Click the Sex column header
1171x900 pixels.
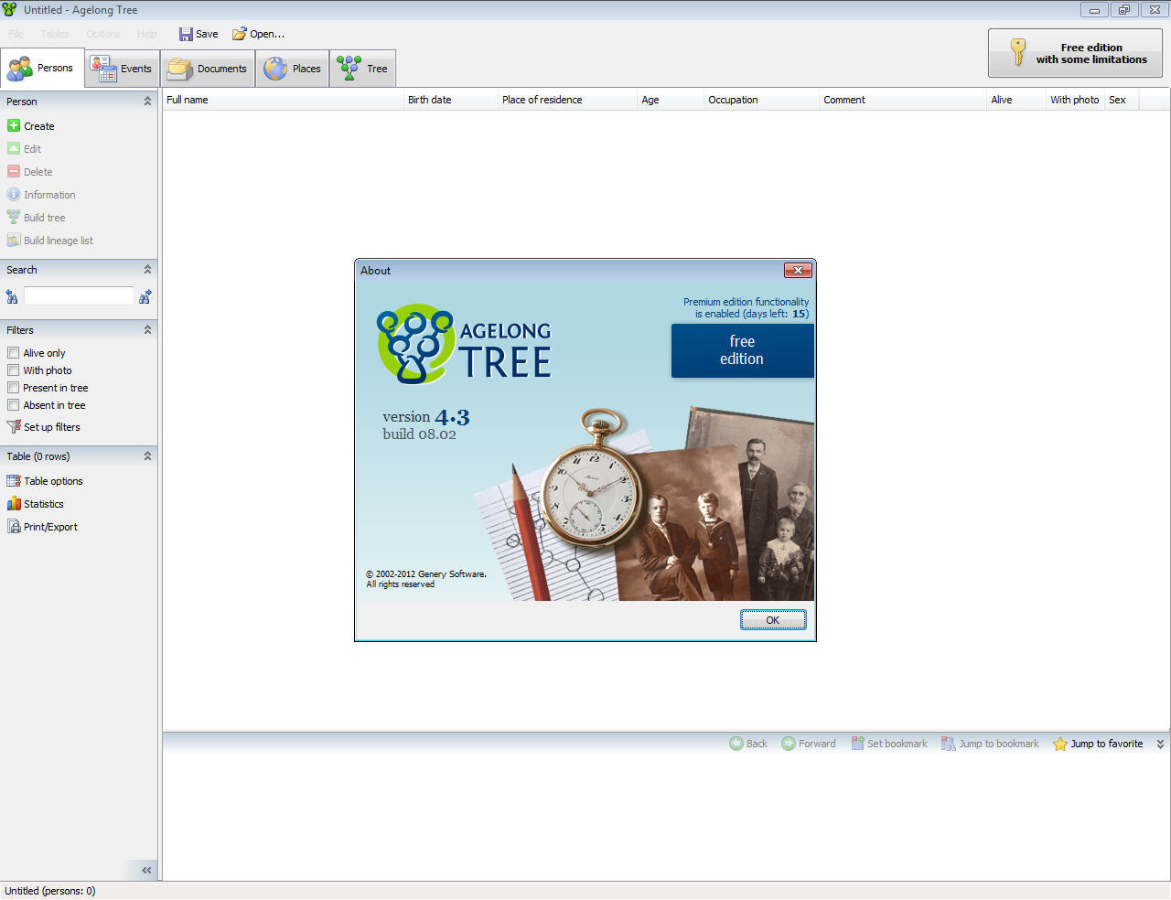(x=1122, y=100)
